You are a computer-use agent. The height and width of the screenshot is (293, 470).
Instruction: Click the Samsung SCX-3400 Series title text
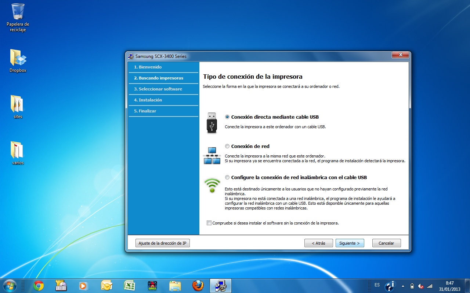tap(161, 56)
